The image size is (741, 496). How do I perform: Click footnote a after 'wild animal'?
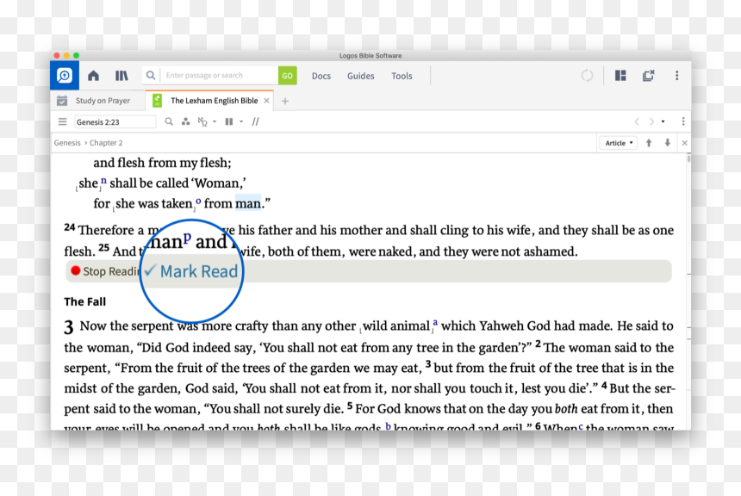tap(435, 323)
